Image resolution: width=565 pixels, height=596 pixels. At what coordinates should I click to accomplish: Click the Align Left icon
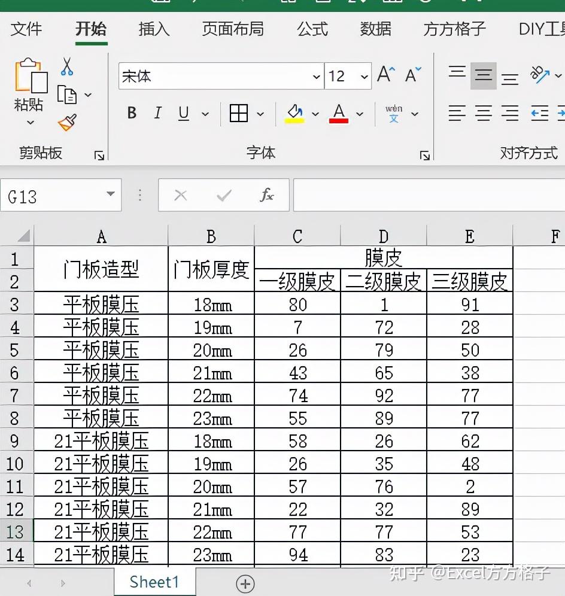click(x=457, y=113)
